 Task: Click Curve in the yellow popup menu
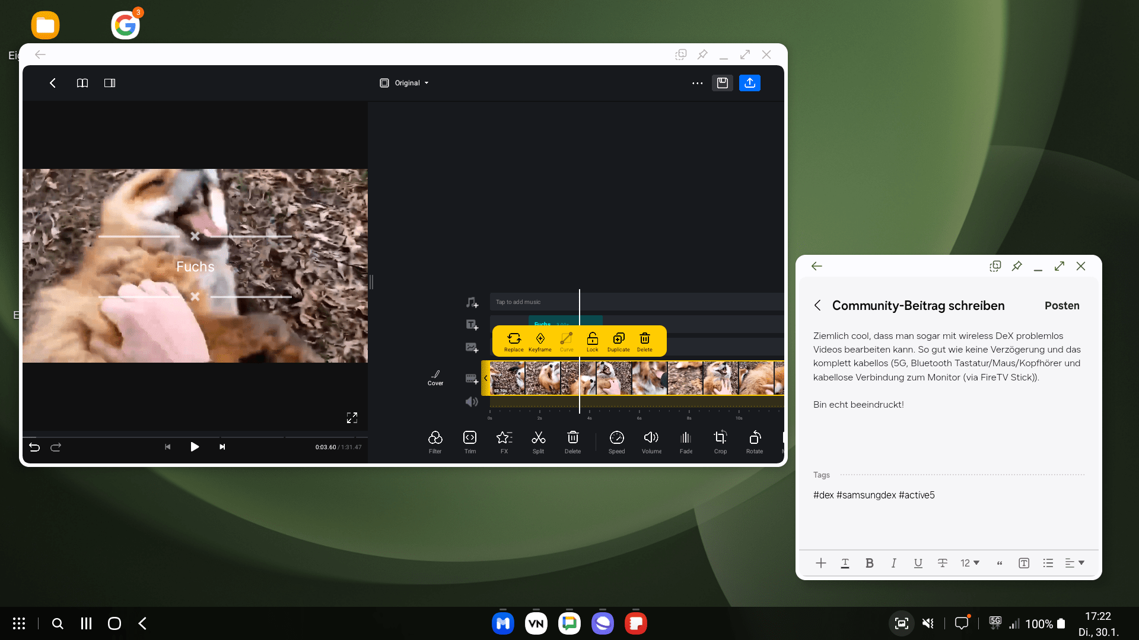(567, 342)
